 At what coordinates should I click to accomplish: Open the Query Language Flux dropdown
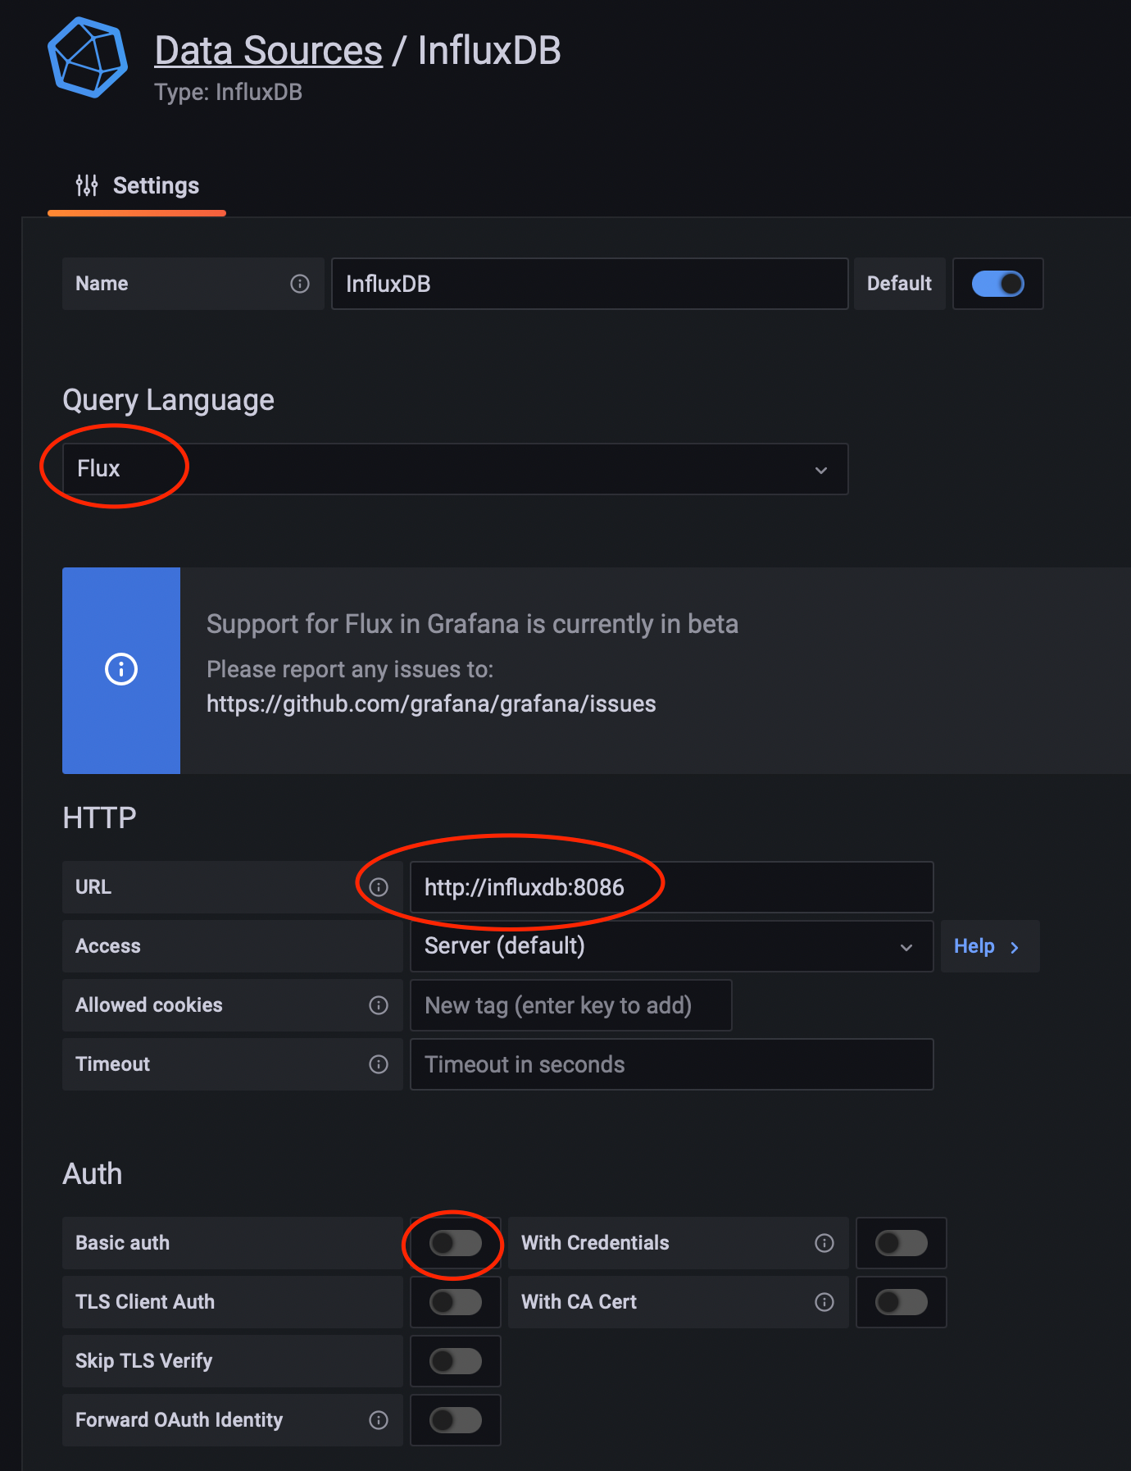click(455, 469)
